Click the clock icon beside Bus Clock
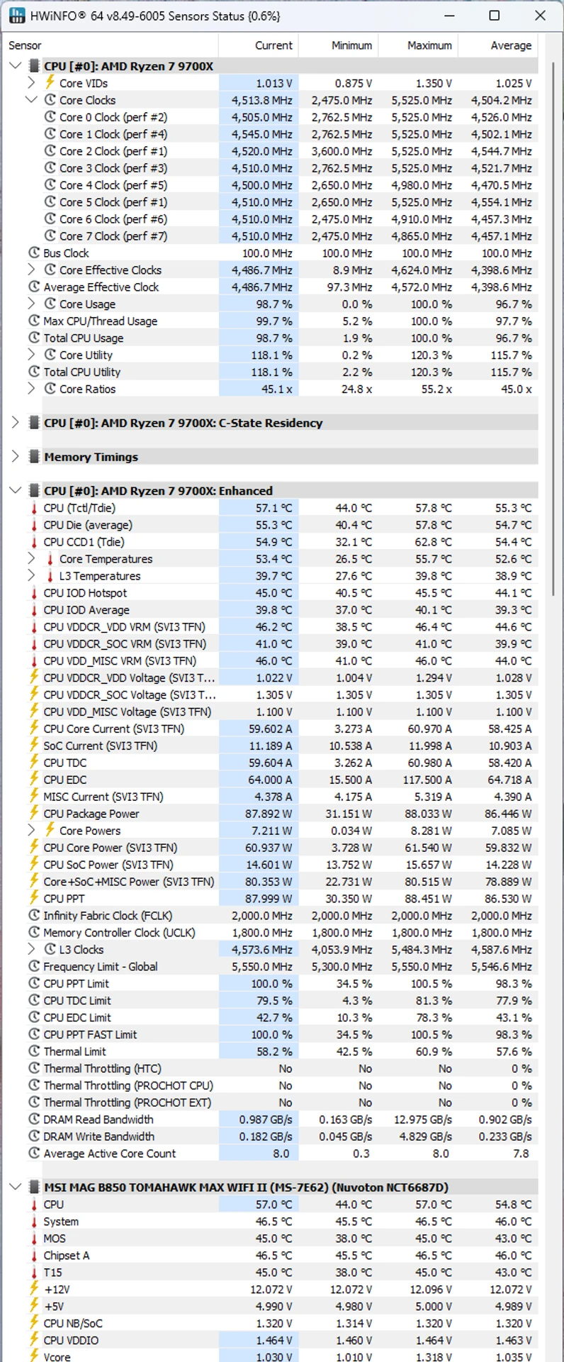The height and width of the screenshot is (1362, 564). point(34,253)
